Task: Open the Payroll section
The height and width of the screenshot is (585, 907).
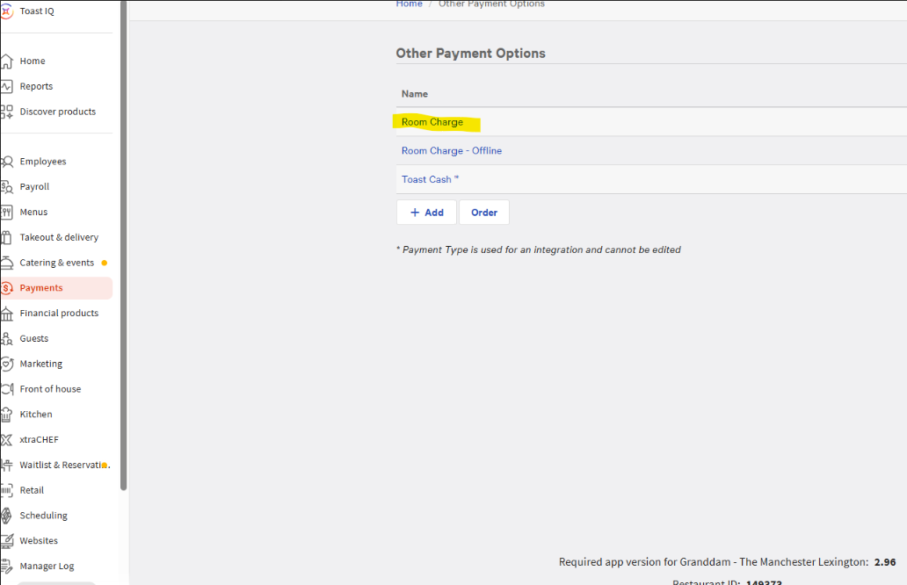Action: (34, 187)
